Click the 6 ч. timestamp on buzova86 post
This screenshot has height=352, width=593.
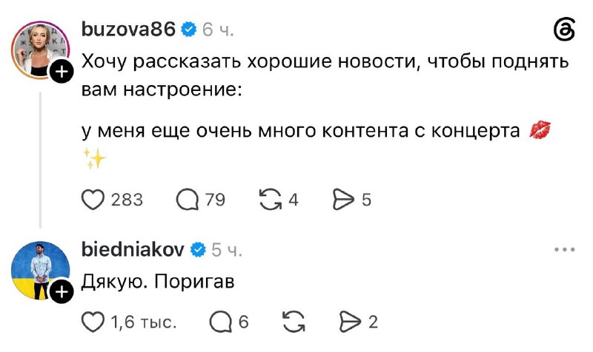[218, 30]
